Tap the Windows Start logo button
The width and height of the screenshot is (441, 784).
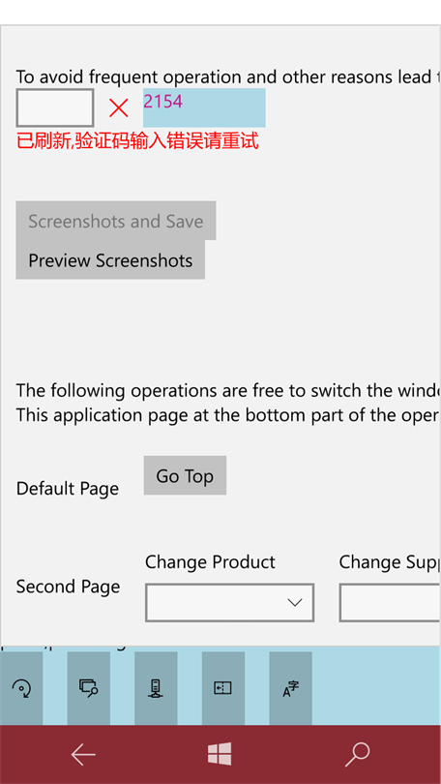[x=220, y=754]
